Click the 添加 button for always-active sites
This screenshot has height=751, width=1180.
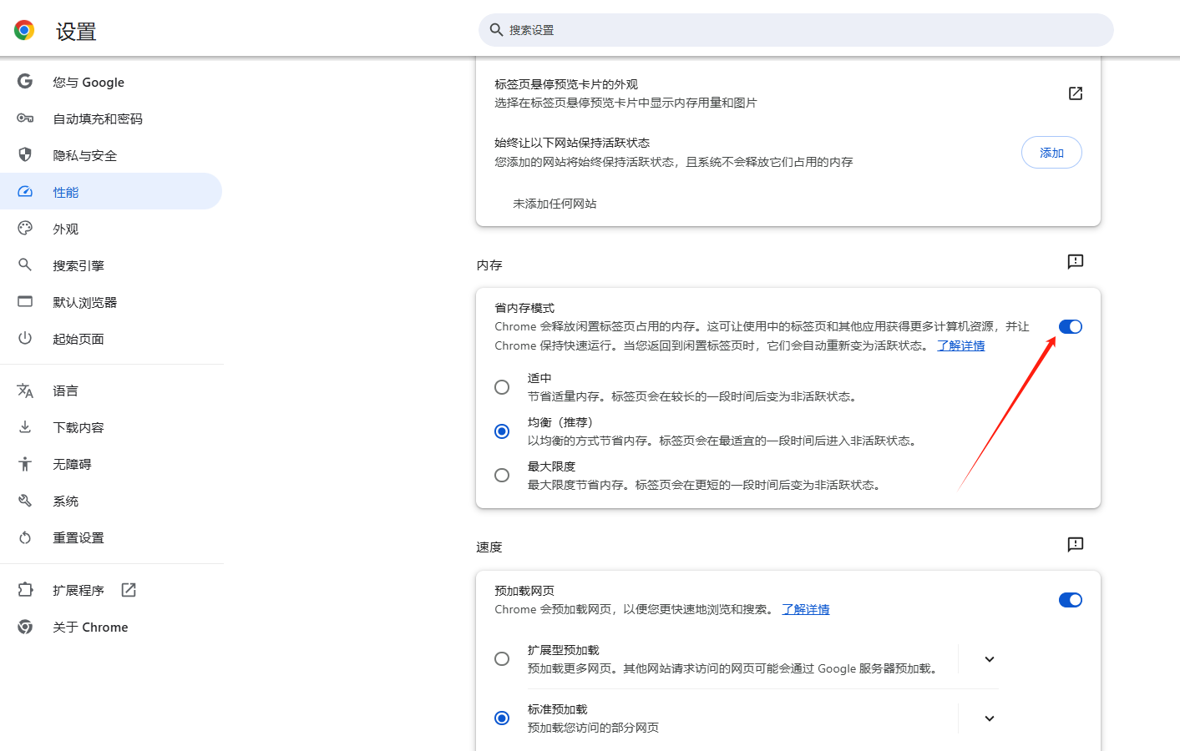[x=1051, y=153]
